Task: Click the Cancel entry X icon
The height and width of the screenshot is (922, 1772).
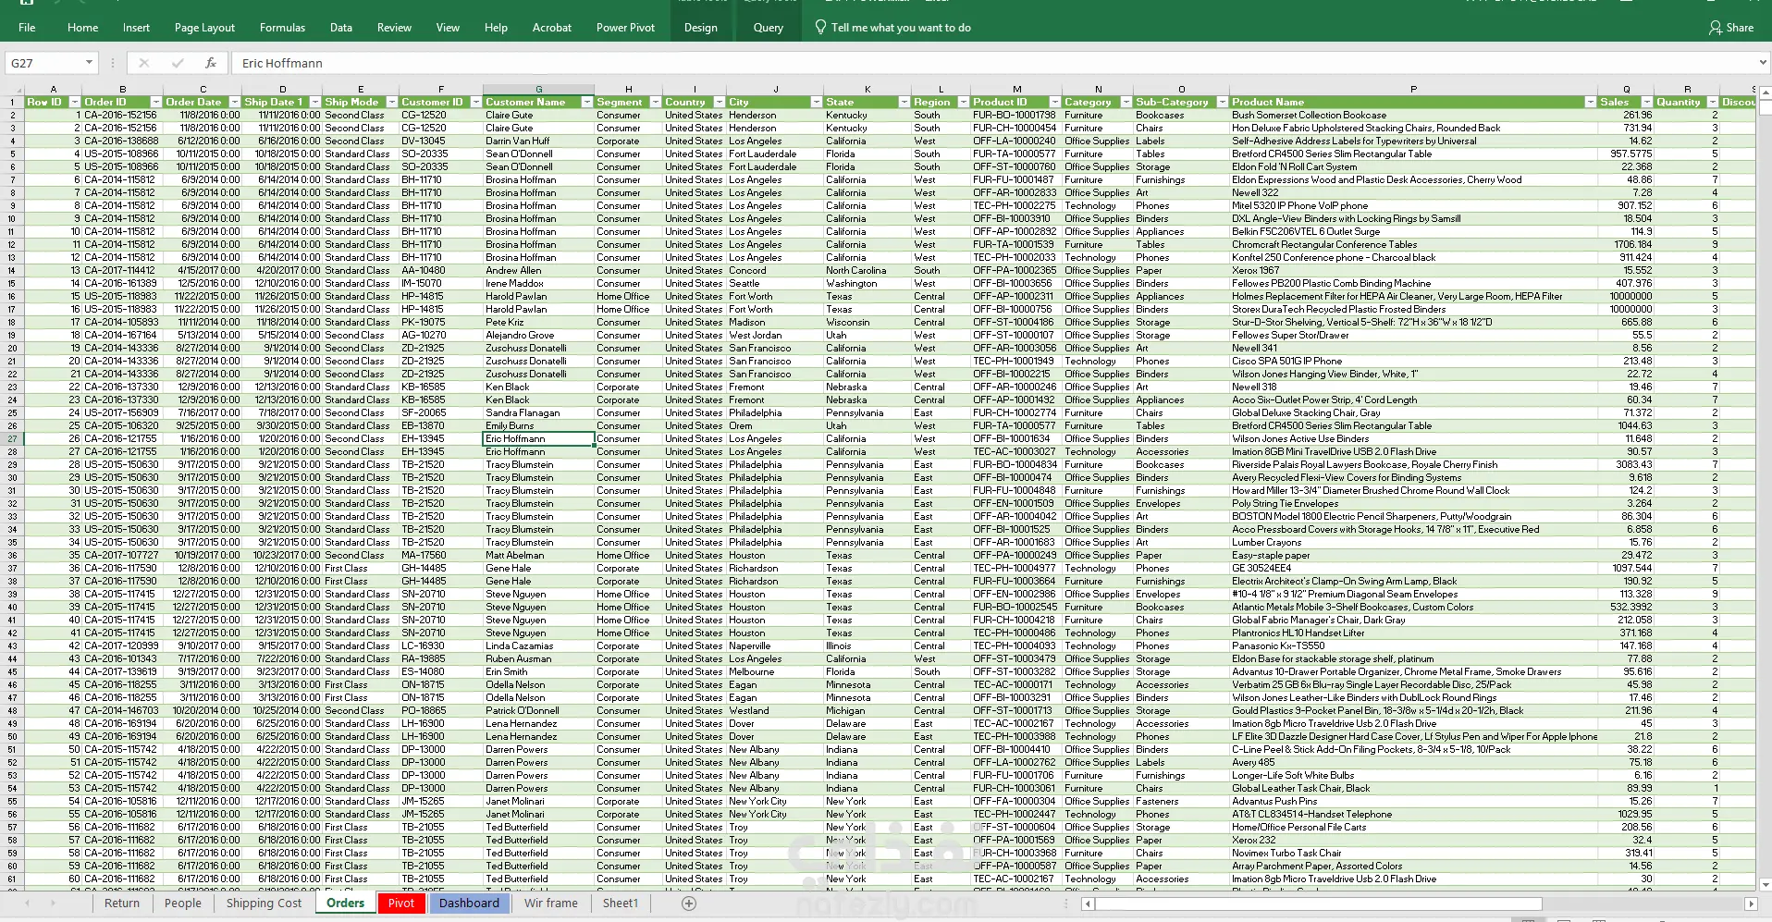Action: (x=143, y=63)
